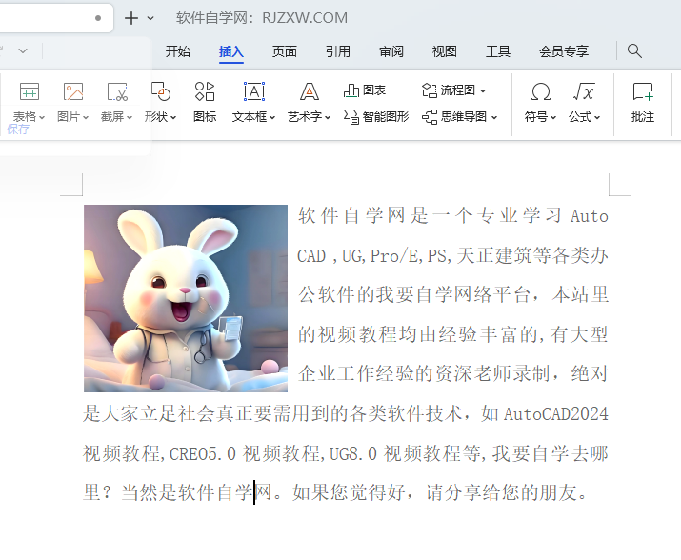Expand the quick access toolbar chevron

(23, 50)
